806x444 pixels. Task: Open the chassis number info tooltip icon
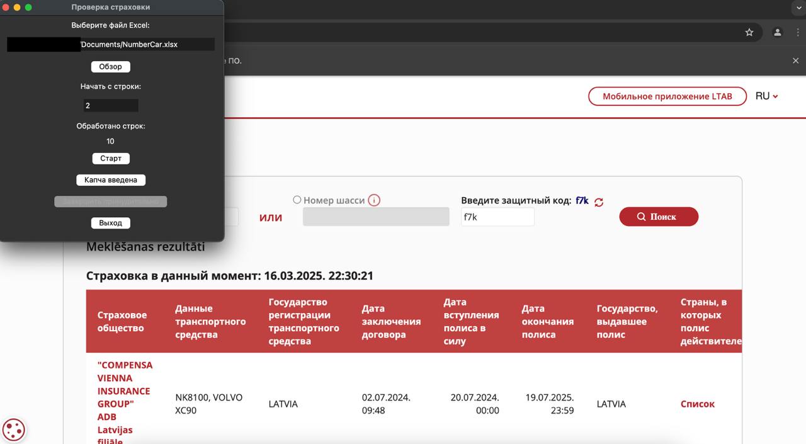coord(374,200)
